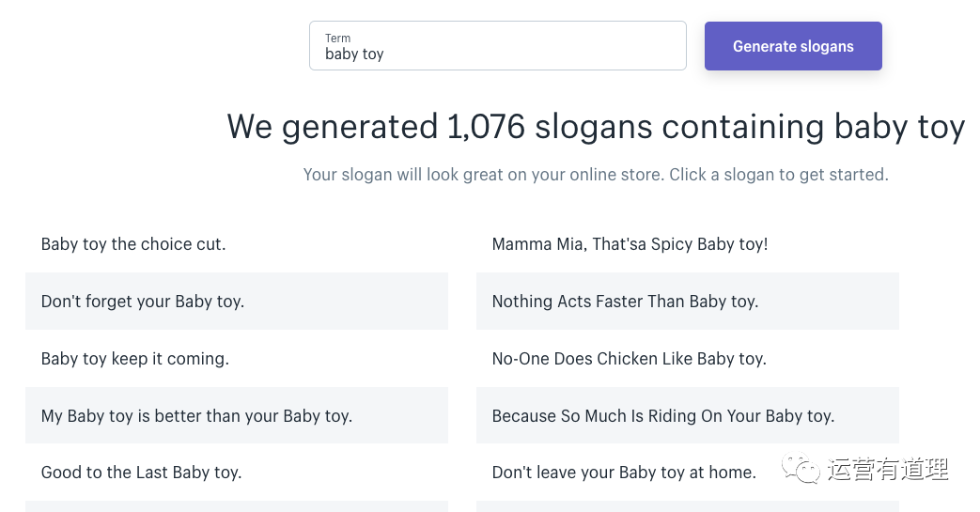Select slogan 'Baby toy the choice cut.'
This screenshot has width=980, height=512.
[237, 244]
